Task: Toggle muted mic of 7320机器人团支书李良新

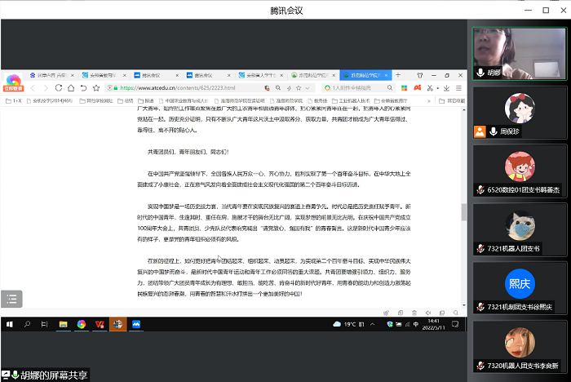Action: pyautogui.click(x=480, y=366)
